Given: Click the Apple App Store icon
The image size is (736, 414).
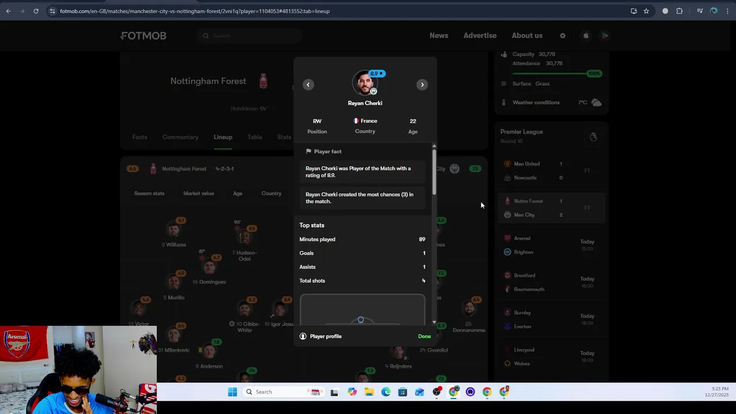Looking at the screenshot, I should coord(586,36).
